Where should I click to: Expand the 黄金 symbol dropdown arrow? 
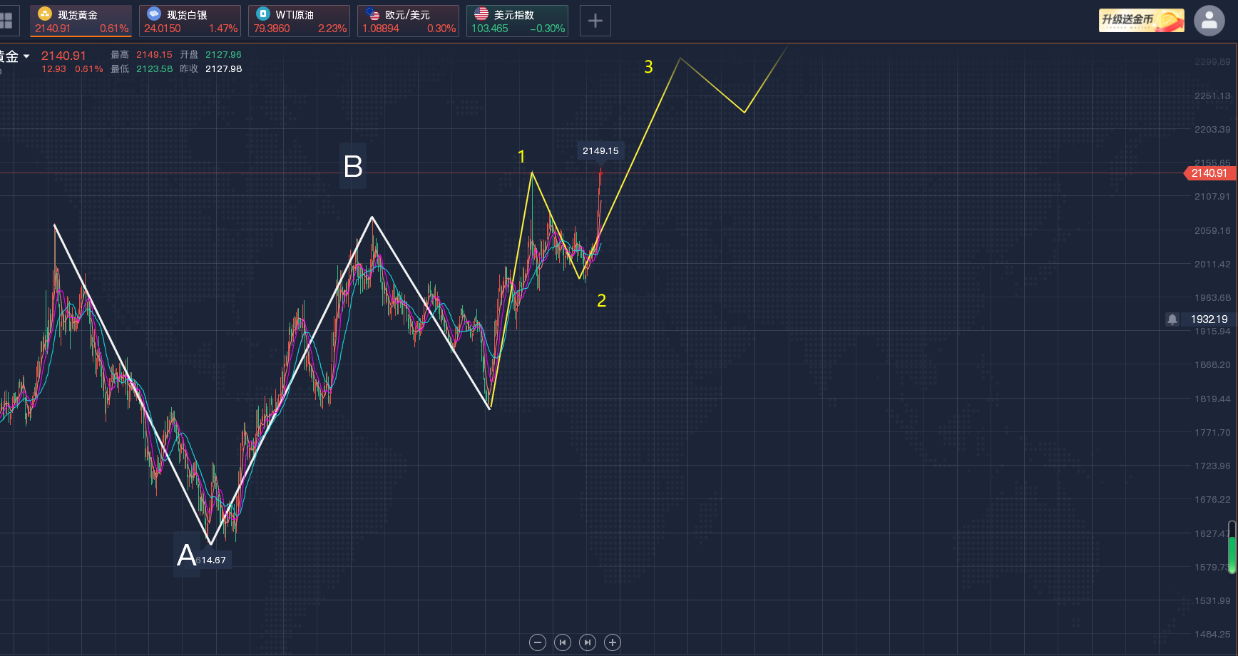click(x=26, y=56)
